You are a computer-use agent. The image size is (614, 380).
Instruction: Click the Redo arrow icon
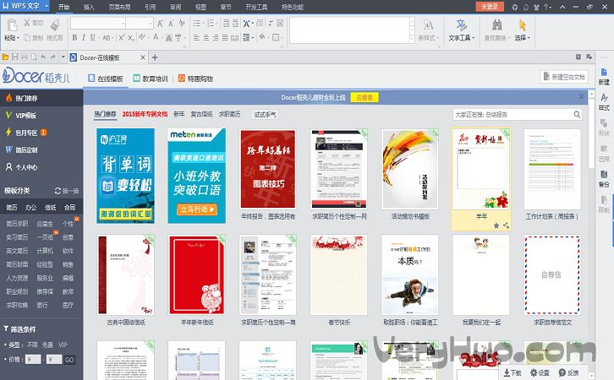(53, 57)
